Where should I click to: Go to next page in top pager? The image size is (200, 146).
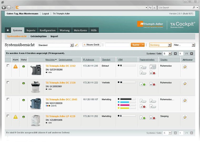192,54
